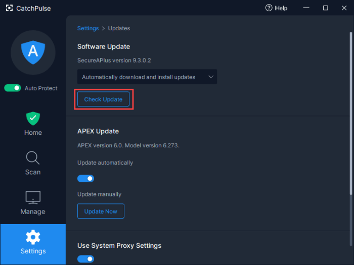Go back to Settings breadcrumb link
The height and width of the screenshot is (265, 354).
(x=88, y=28)
